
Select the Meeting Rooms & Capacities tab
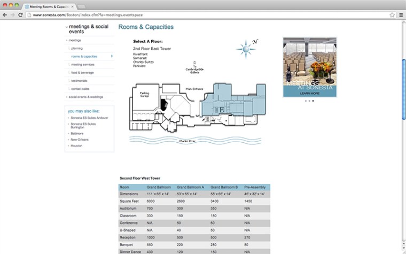point(49,7)
